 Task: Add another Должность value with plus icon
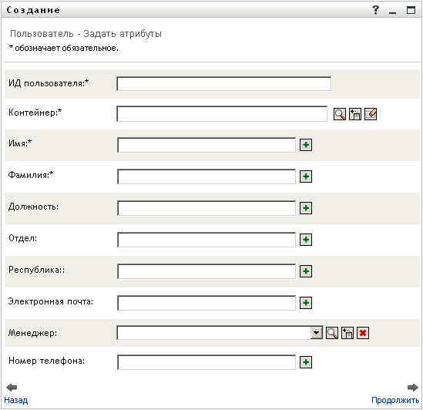coord(306,208)
